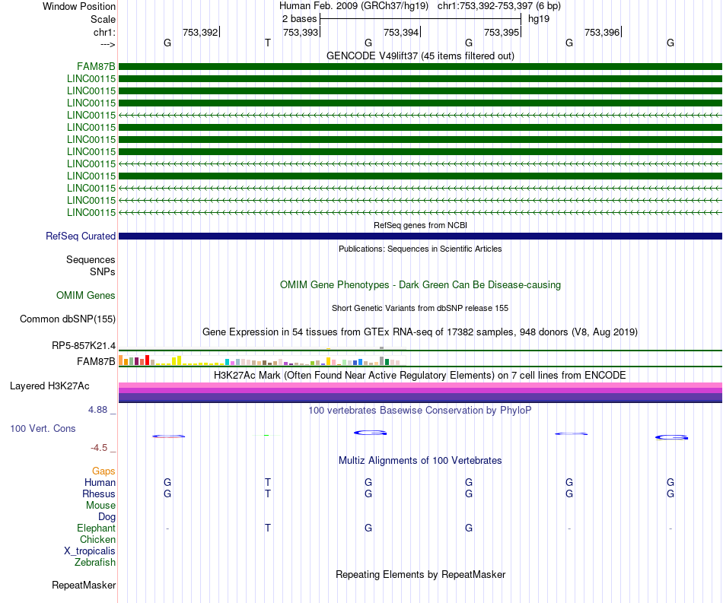The width and height of the screenshot is (723, 603).
Task: Click the ---> sequence direction arrow label
Action: pos(107,44)
